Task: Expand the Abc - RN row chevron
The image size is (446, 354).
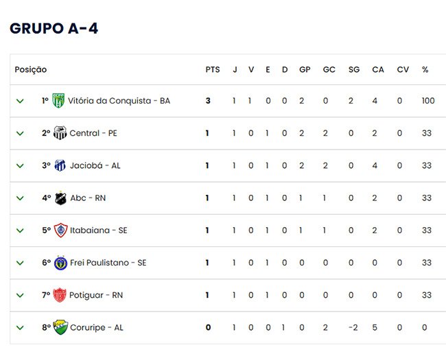Action: [20, 198]
